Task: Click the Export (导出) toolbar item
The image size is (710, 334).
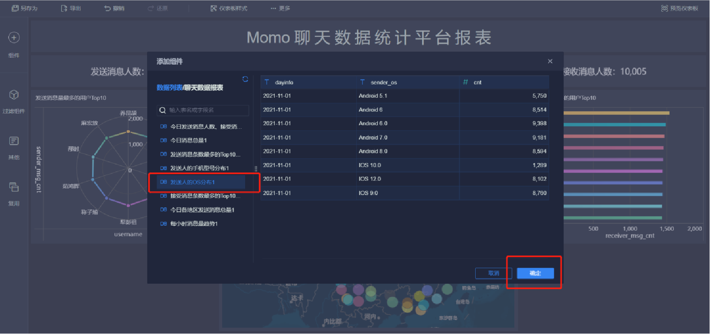Action: tap(71, 8)
